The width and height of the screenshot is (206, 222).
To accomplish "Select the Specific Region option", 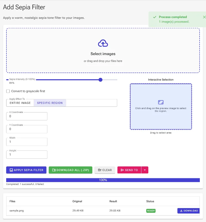I will [50, 103].
